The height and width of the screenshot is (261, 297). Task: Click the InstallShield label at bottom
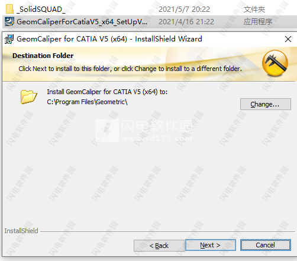21,231
